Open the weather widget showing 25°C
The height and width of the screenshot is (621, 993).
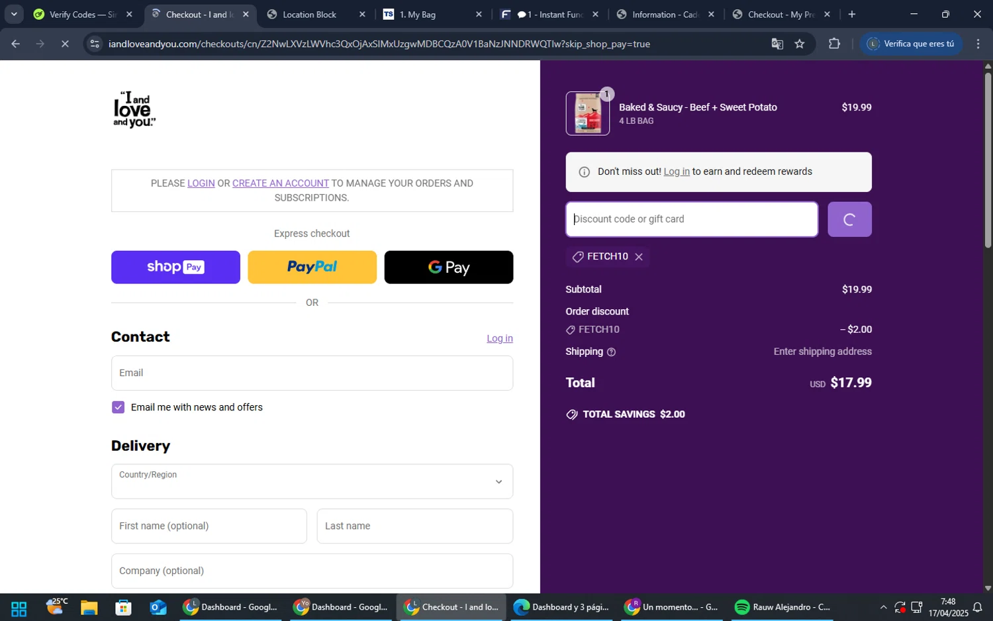click(x=57, y=606)
